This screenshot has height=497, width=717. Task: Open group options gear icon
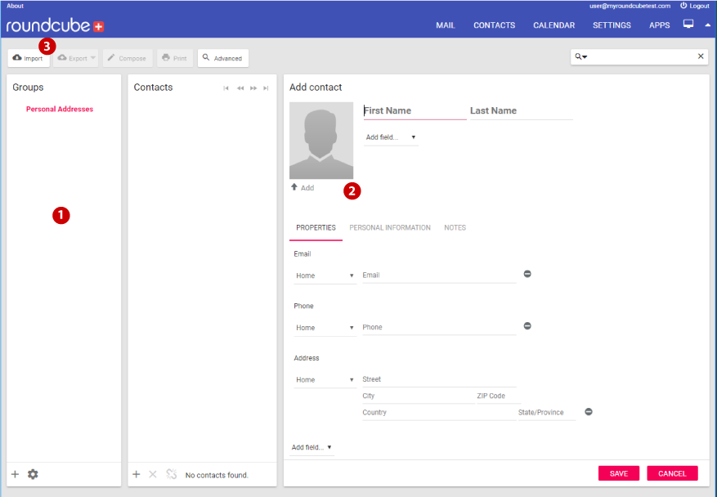(33, 474)
